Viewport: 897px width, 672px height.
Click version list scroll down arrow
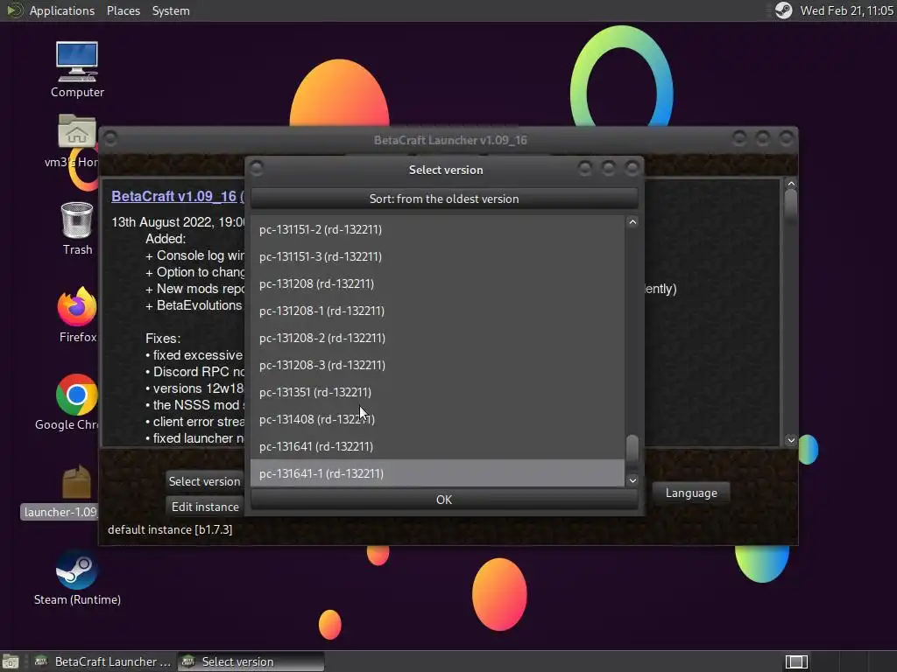click(x=632, y=480)
